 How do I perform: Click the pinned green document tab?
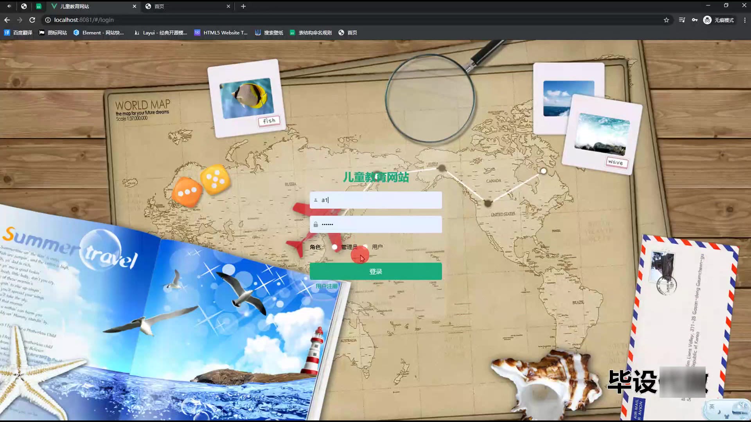click(39, 6)
